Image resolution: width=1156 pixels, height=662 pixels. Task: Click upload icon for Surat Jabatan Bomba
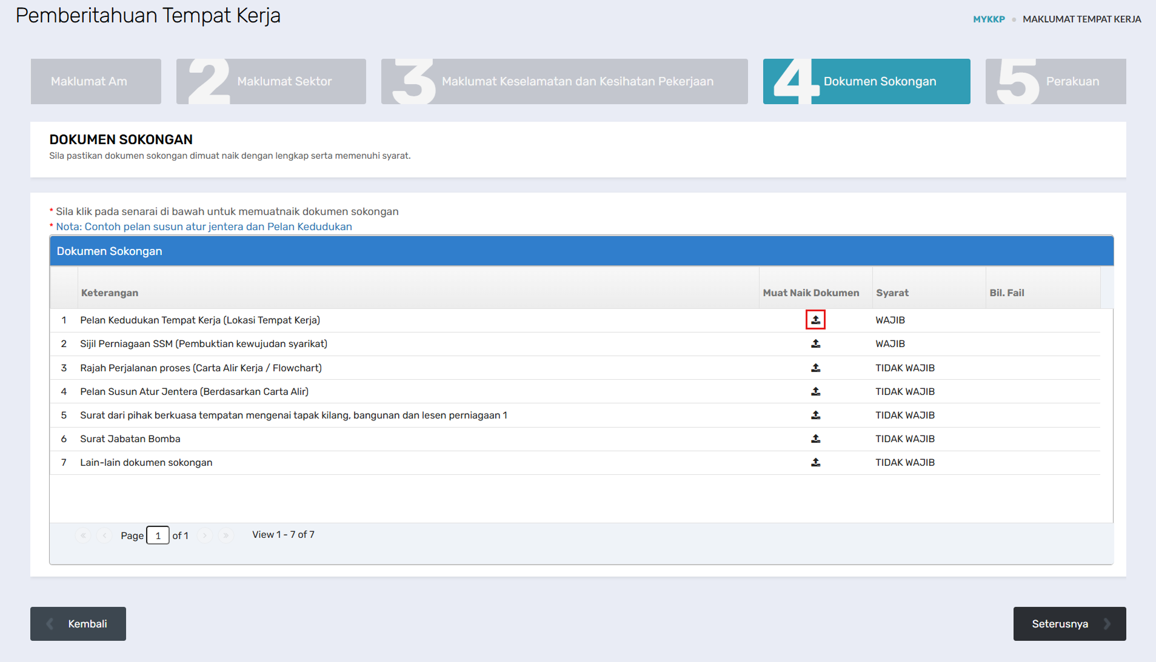[815, 439]
